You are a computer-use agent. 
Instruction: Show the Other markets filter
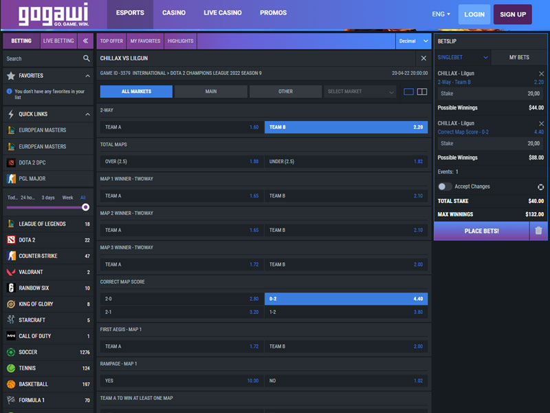285,92
